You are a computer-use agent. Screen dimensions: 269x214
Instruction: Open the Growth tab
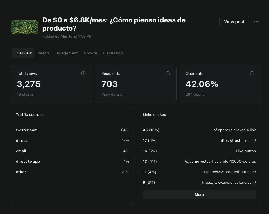tap(90, 53)
